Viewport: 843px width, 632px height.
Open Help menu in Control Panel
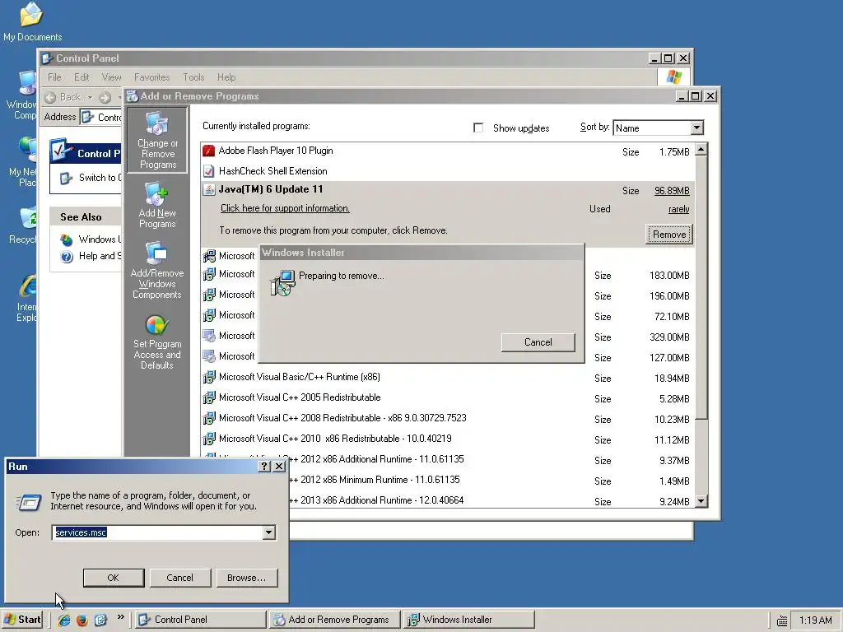tap(226, 77)
